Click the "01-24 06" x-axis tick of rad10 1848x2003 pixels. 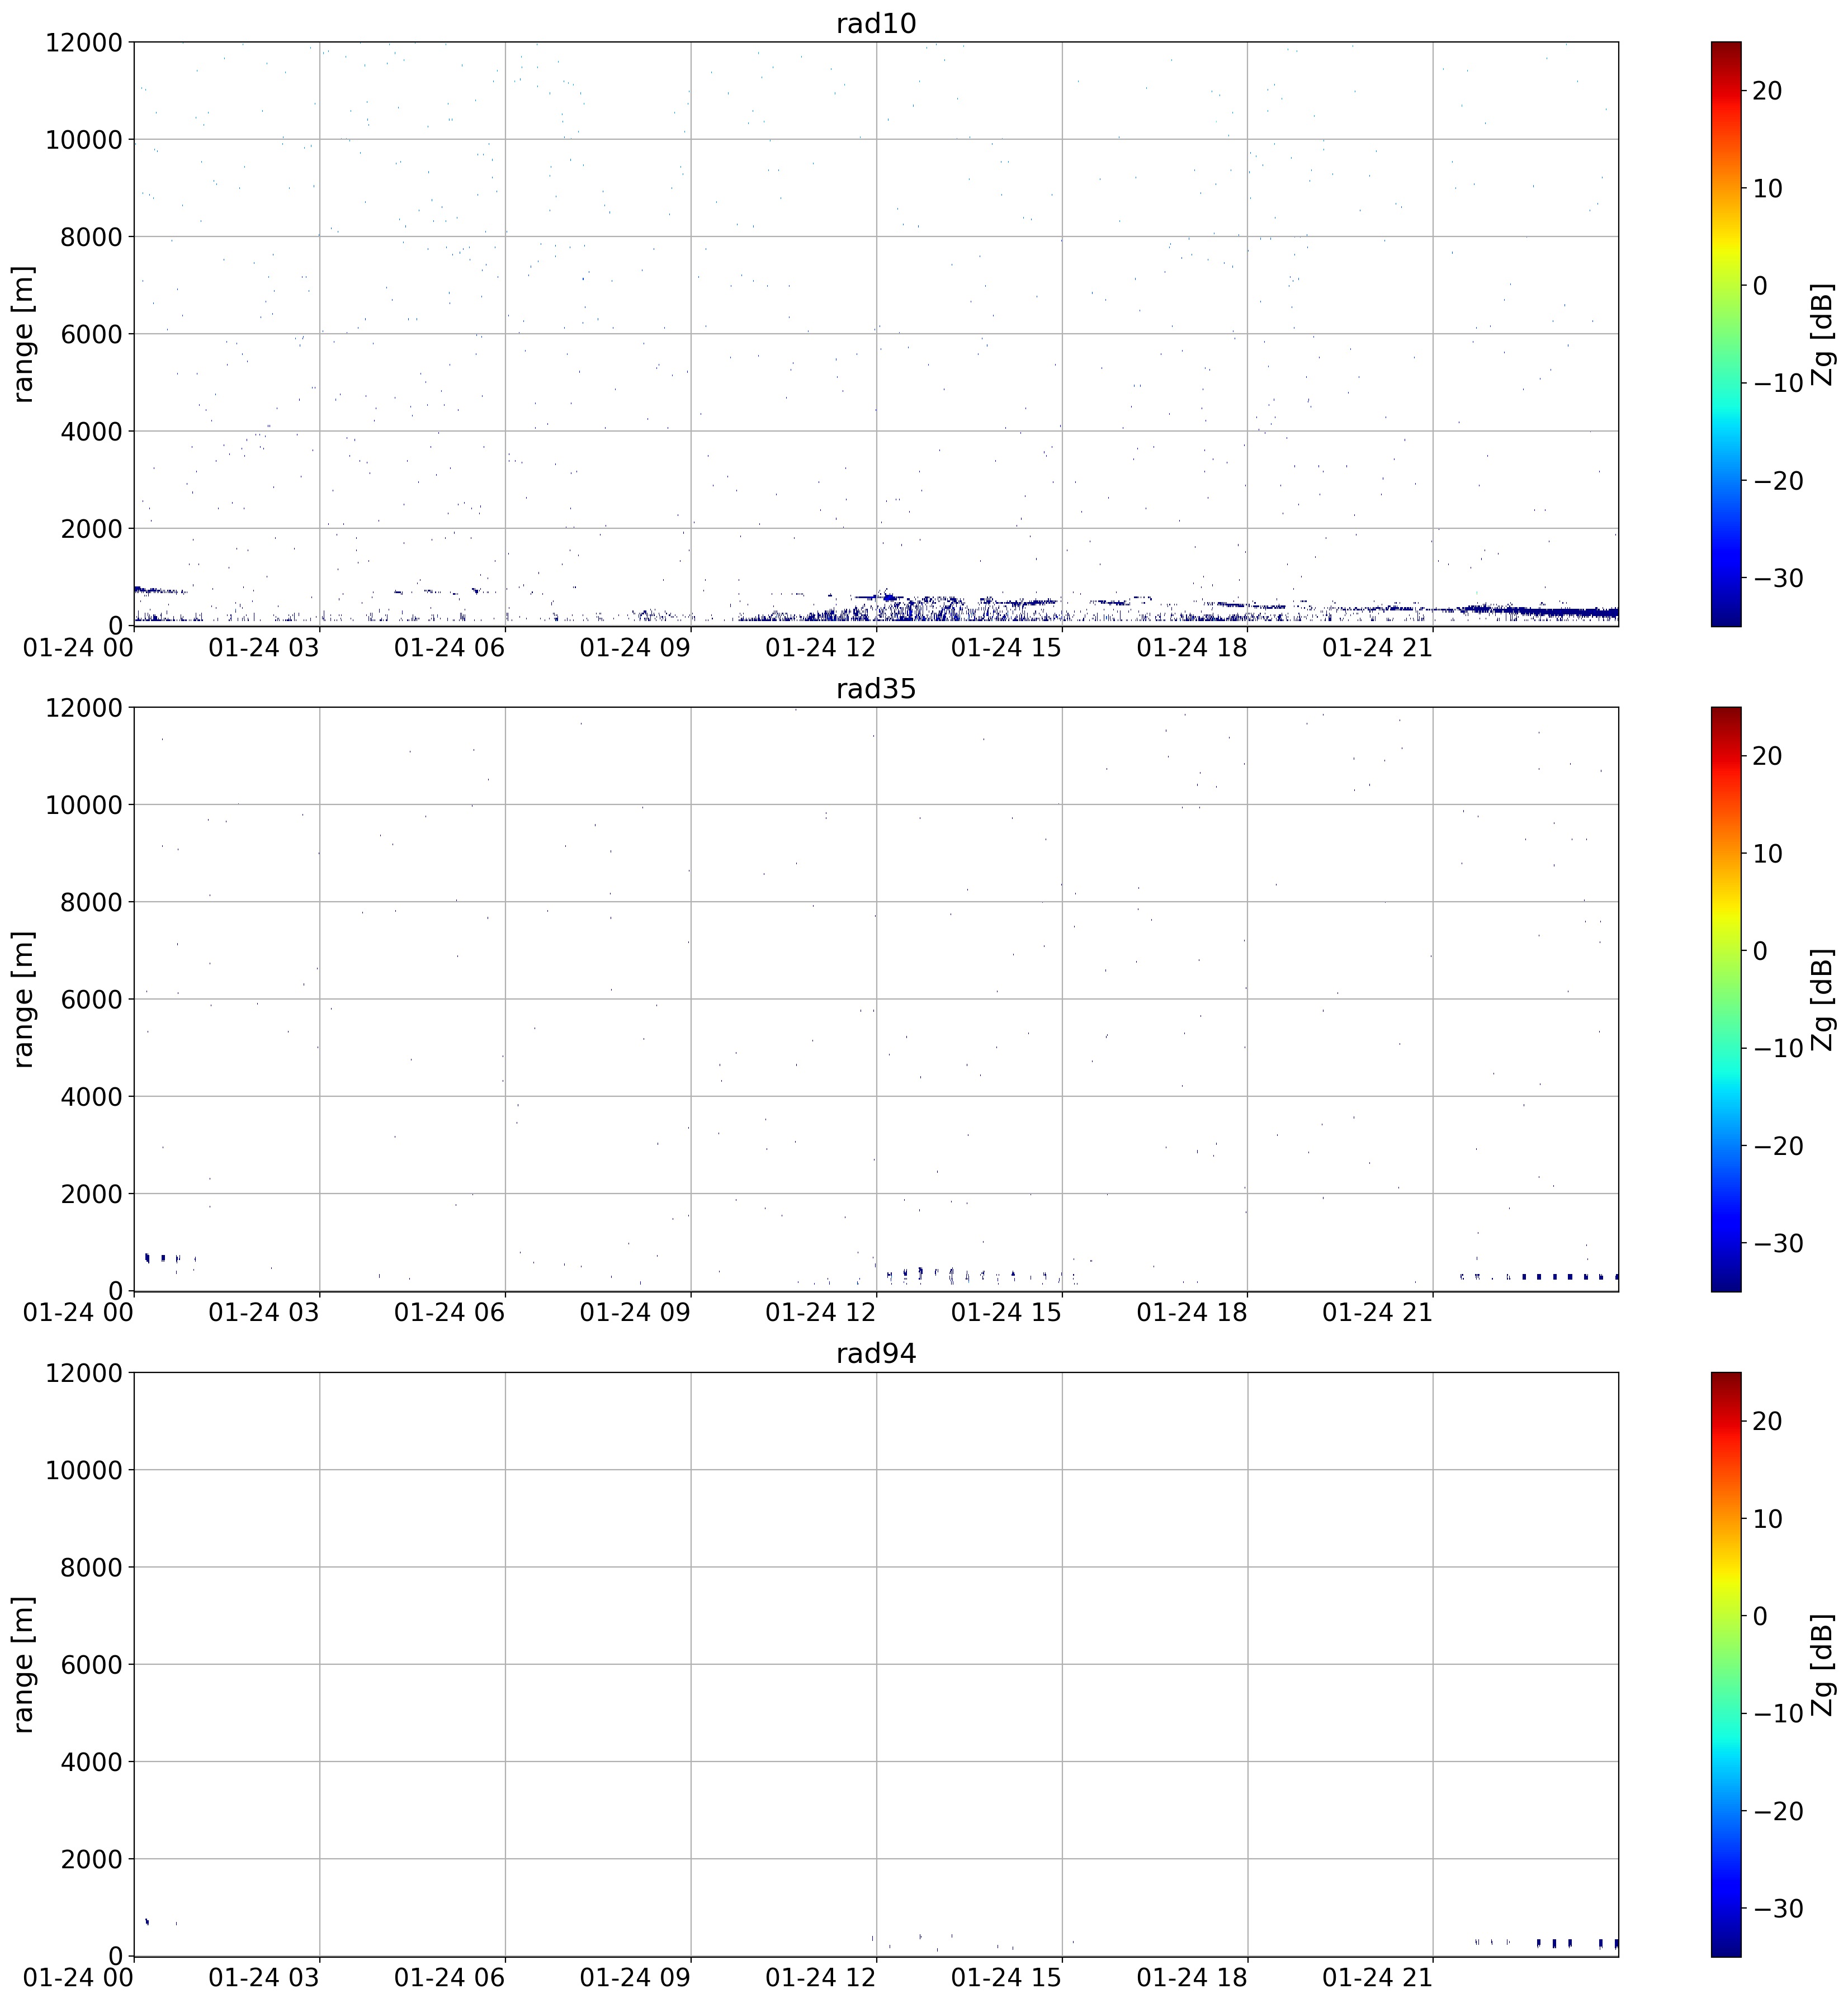[x=449, y=647]
